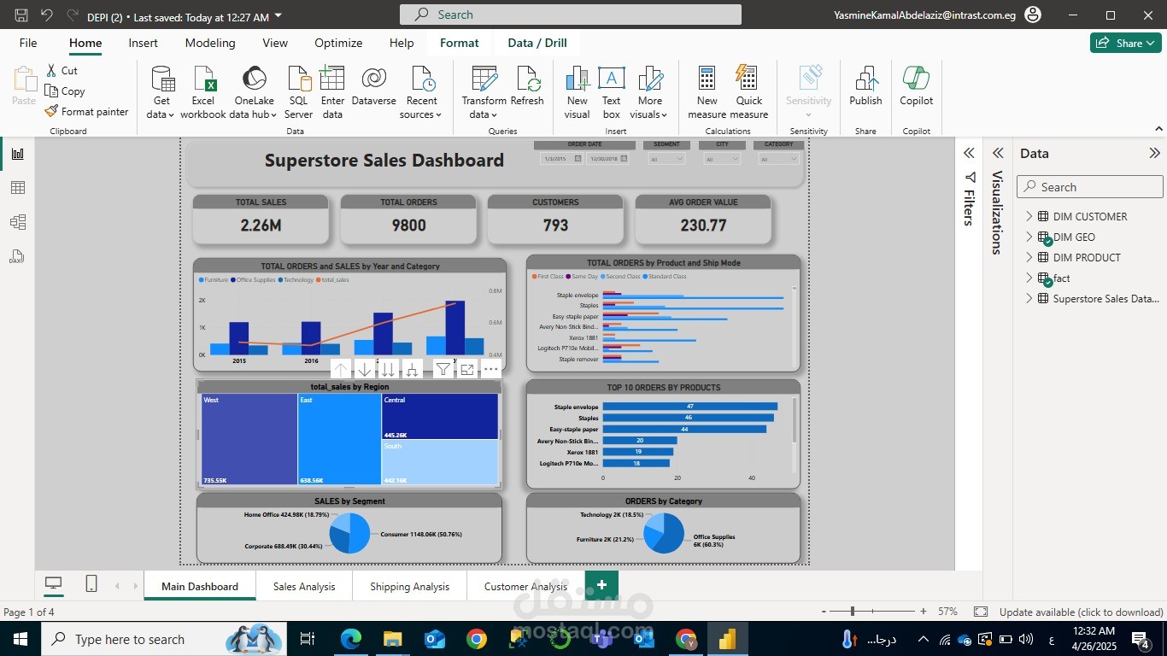Image resolution: width=1167 pixels, height=656 pixels.
Task: Click the drill up arrow on visual
Action: 340,369
